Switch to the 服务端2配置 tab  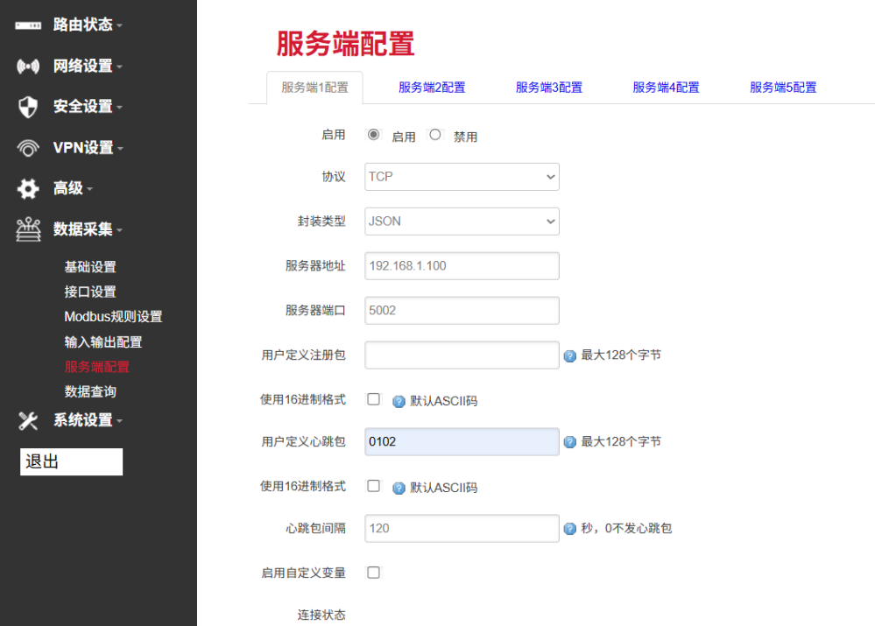point(432,88)
